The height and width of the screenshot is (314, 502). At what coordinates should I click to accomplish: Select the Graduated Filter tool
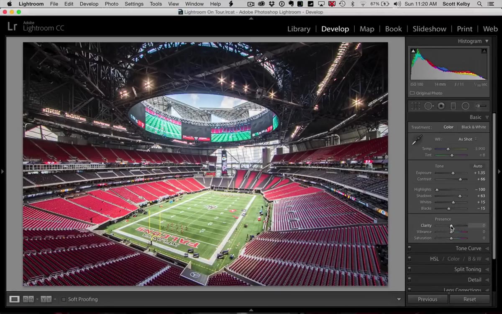[x=453, y=106]
